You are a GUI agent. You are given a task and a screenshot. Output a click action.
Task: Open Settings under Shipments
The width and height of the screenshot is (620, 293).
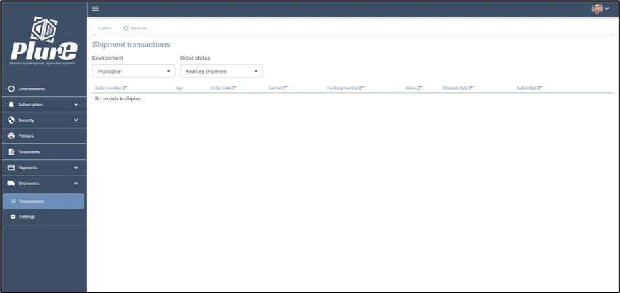(44, 217)
